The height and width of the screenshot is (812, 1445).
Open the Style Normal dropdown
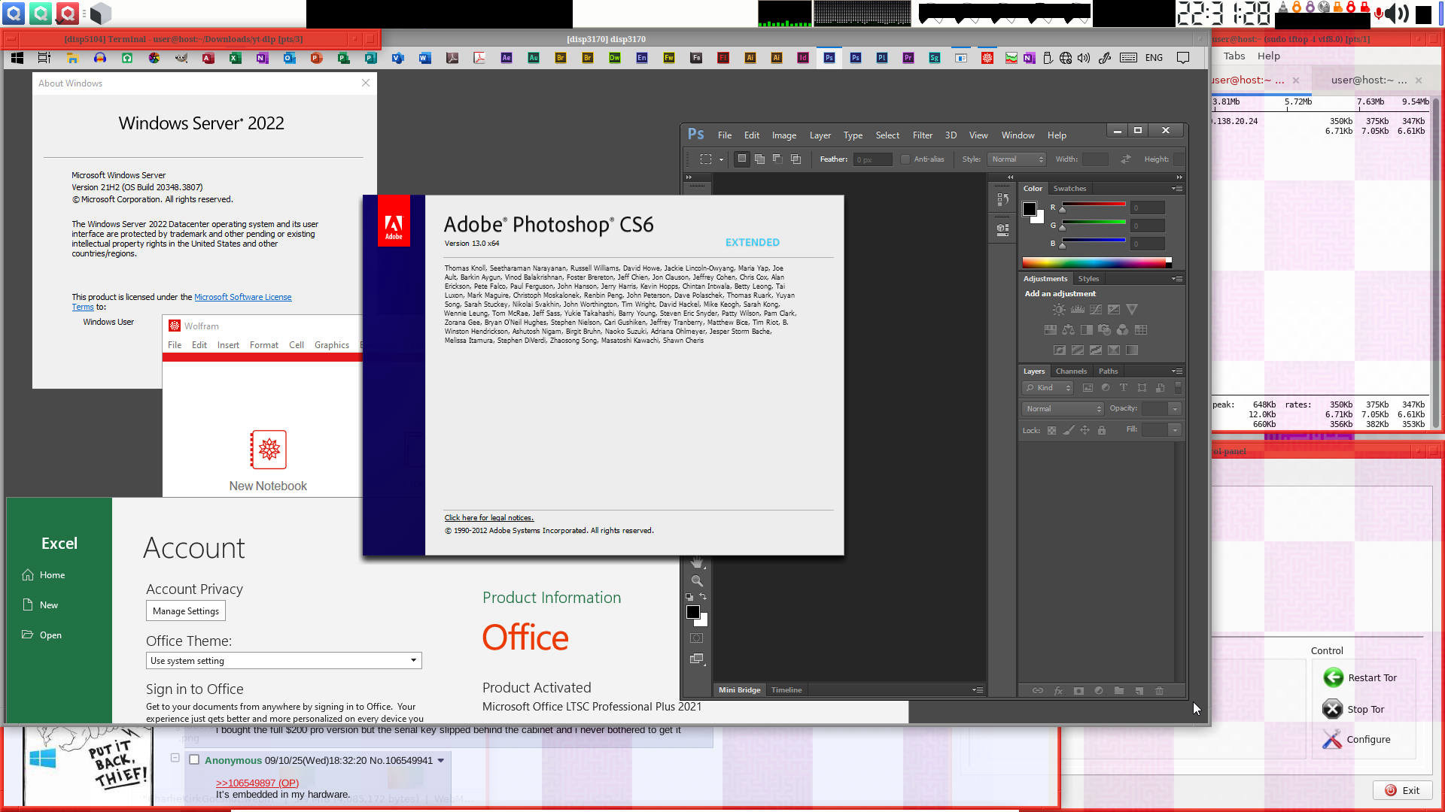(x=1017, y=159)
